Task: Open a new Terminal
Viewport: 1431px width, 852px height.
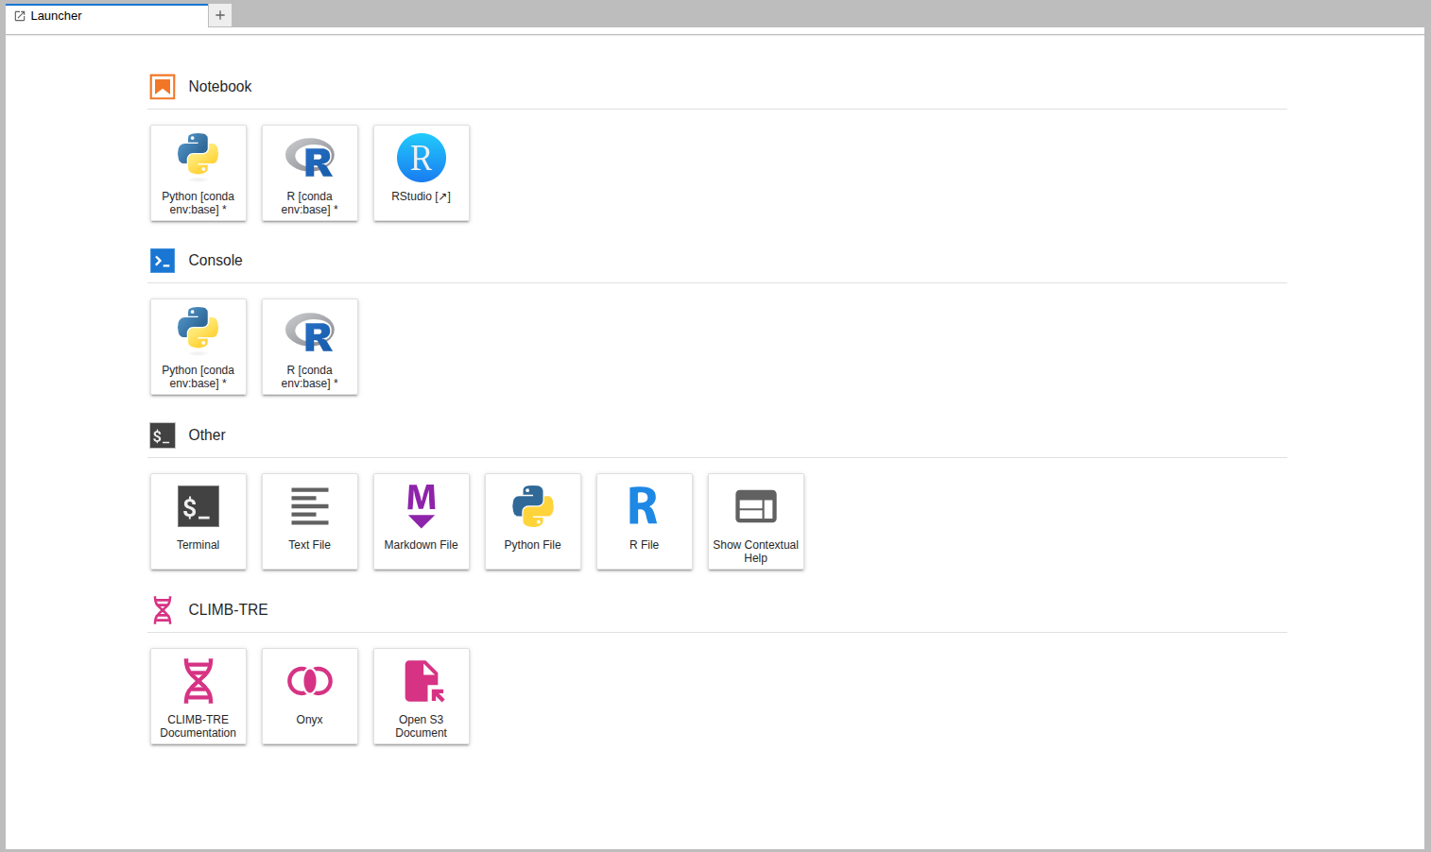Action: tap(198, 521)
